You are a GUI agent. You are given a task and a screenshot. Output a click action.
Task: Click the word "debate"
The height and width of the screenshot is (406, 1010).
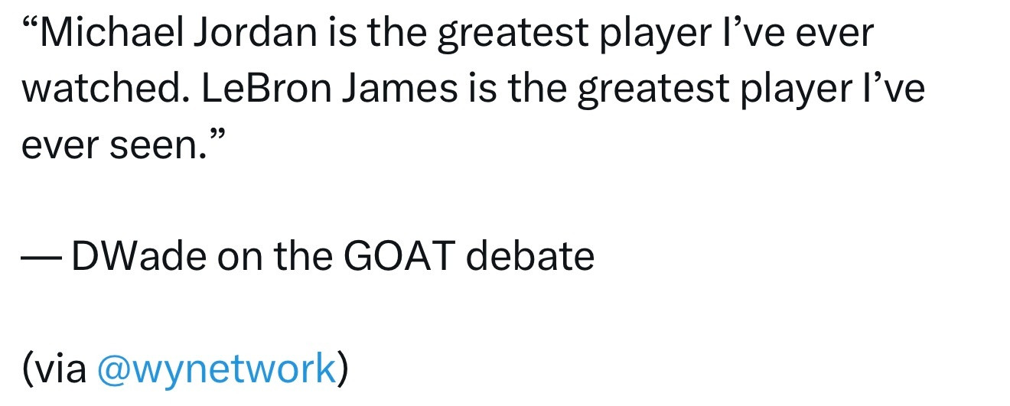pyautogui.click(x=530, y=258)
